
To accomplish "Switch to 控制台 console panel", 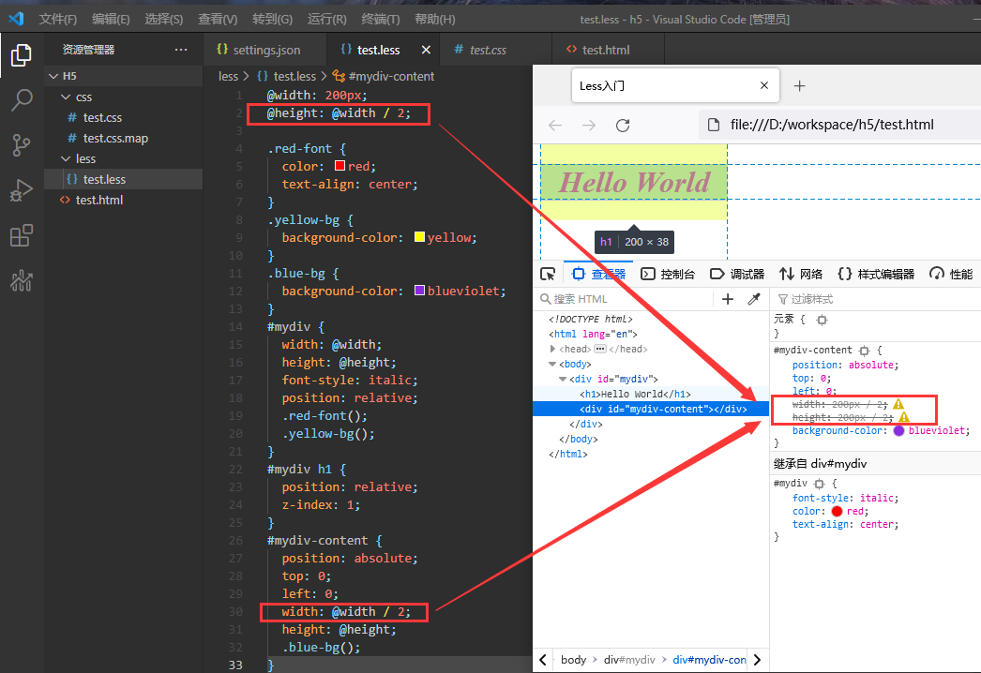I will (668, 274).
